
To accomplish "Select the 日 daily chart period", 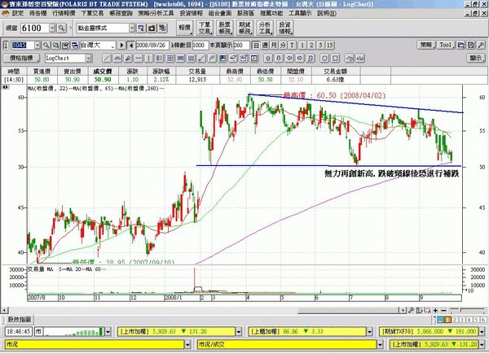I will point(256,45).
